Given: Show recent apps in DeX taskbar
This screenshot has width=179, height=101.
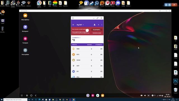Looking at the screenshot, I should (27, 95).
